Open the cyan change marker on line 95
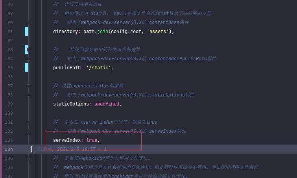 point(26,67)
